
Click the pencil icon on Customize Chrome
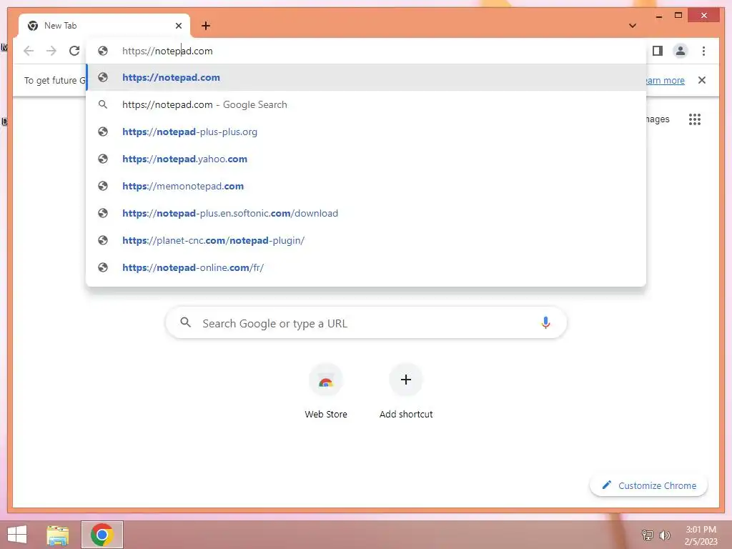606,485
